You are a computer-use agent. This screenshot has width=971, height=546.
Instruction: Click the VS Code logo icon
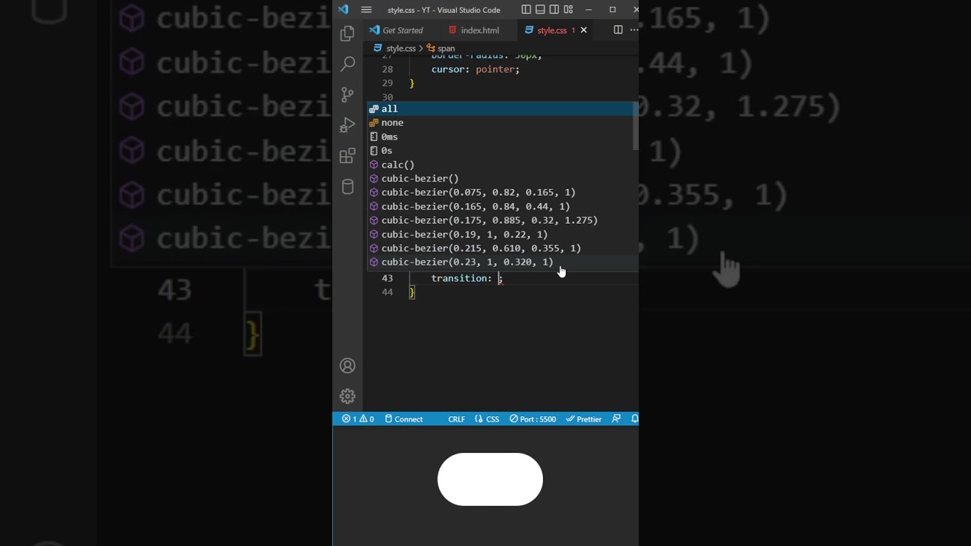coord(344,10)
